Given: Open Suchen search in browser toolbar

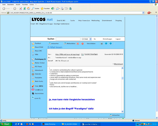Looking at the screenshot, I should point(35,9).
